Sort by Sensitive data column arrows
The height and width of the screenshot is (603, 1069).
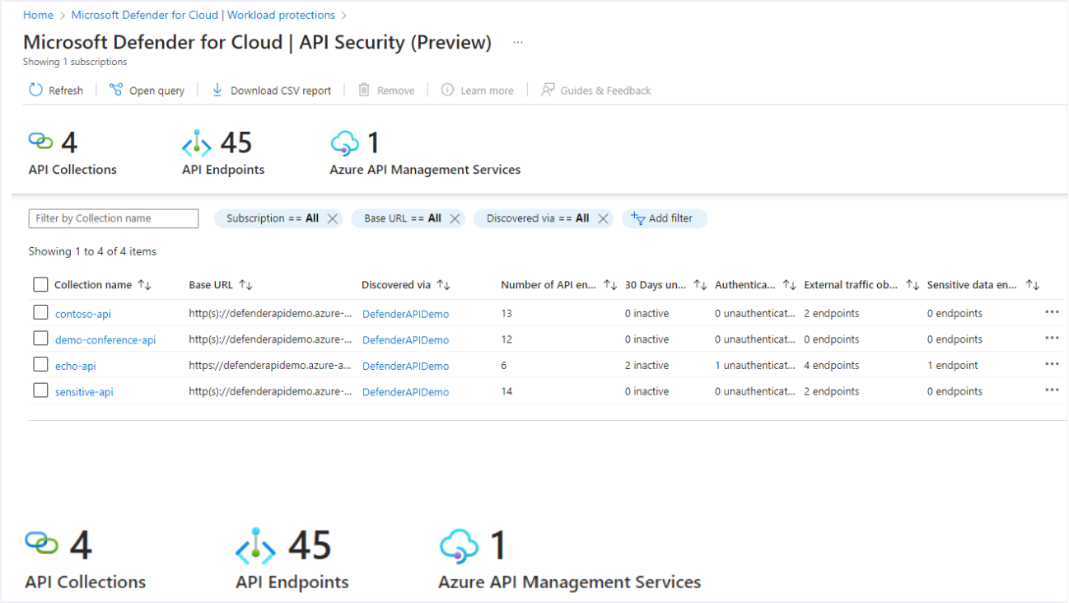point(1033,285)
